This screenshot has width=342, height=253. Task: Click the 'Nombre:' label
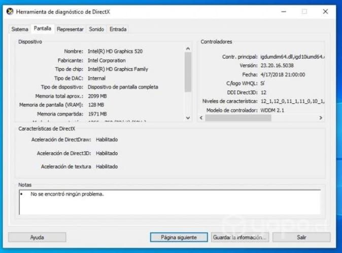coord(74,51)
